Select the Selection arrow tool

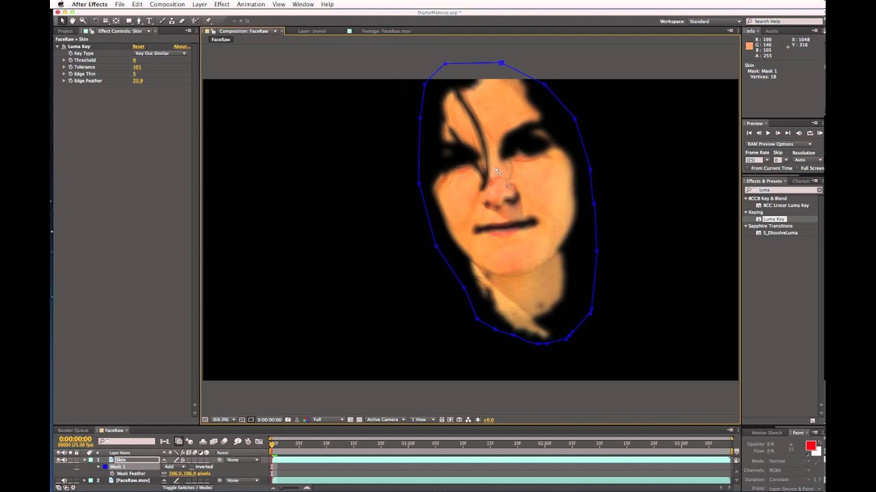(62, 21)
